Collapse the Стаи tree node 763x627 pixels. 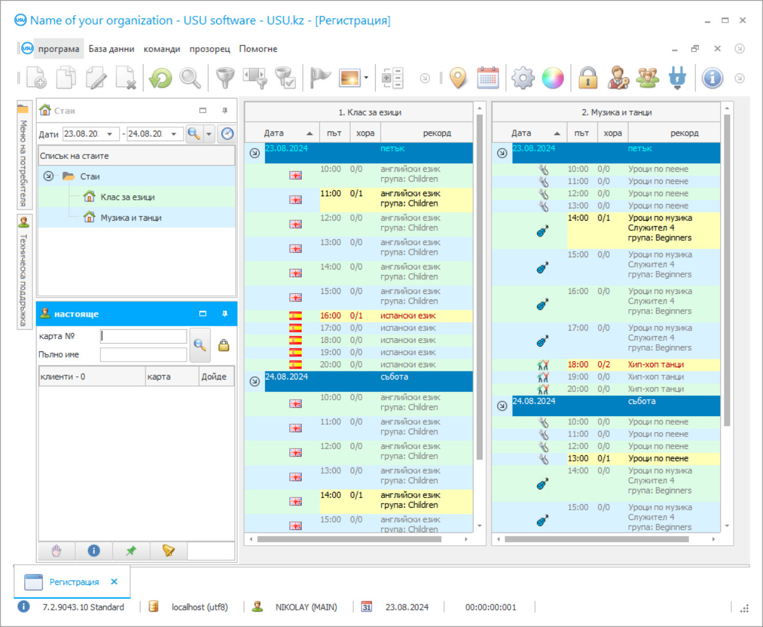click(x=48, y=176)
